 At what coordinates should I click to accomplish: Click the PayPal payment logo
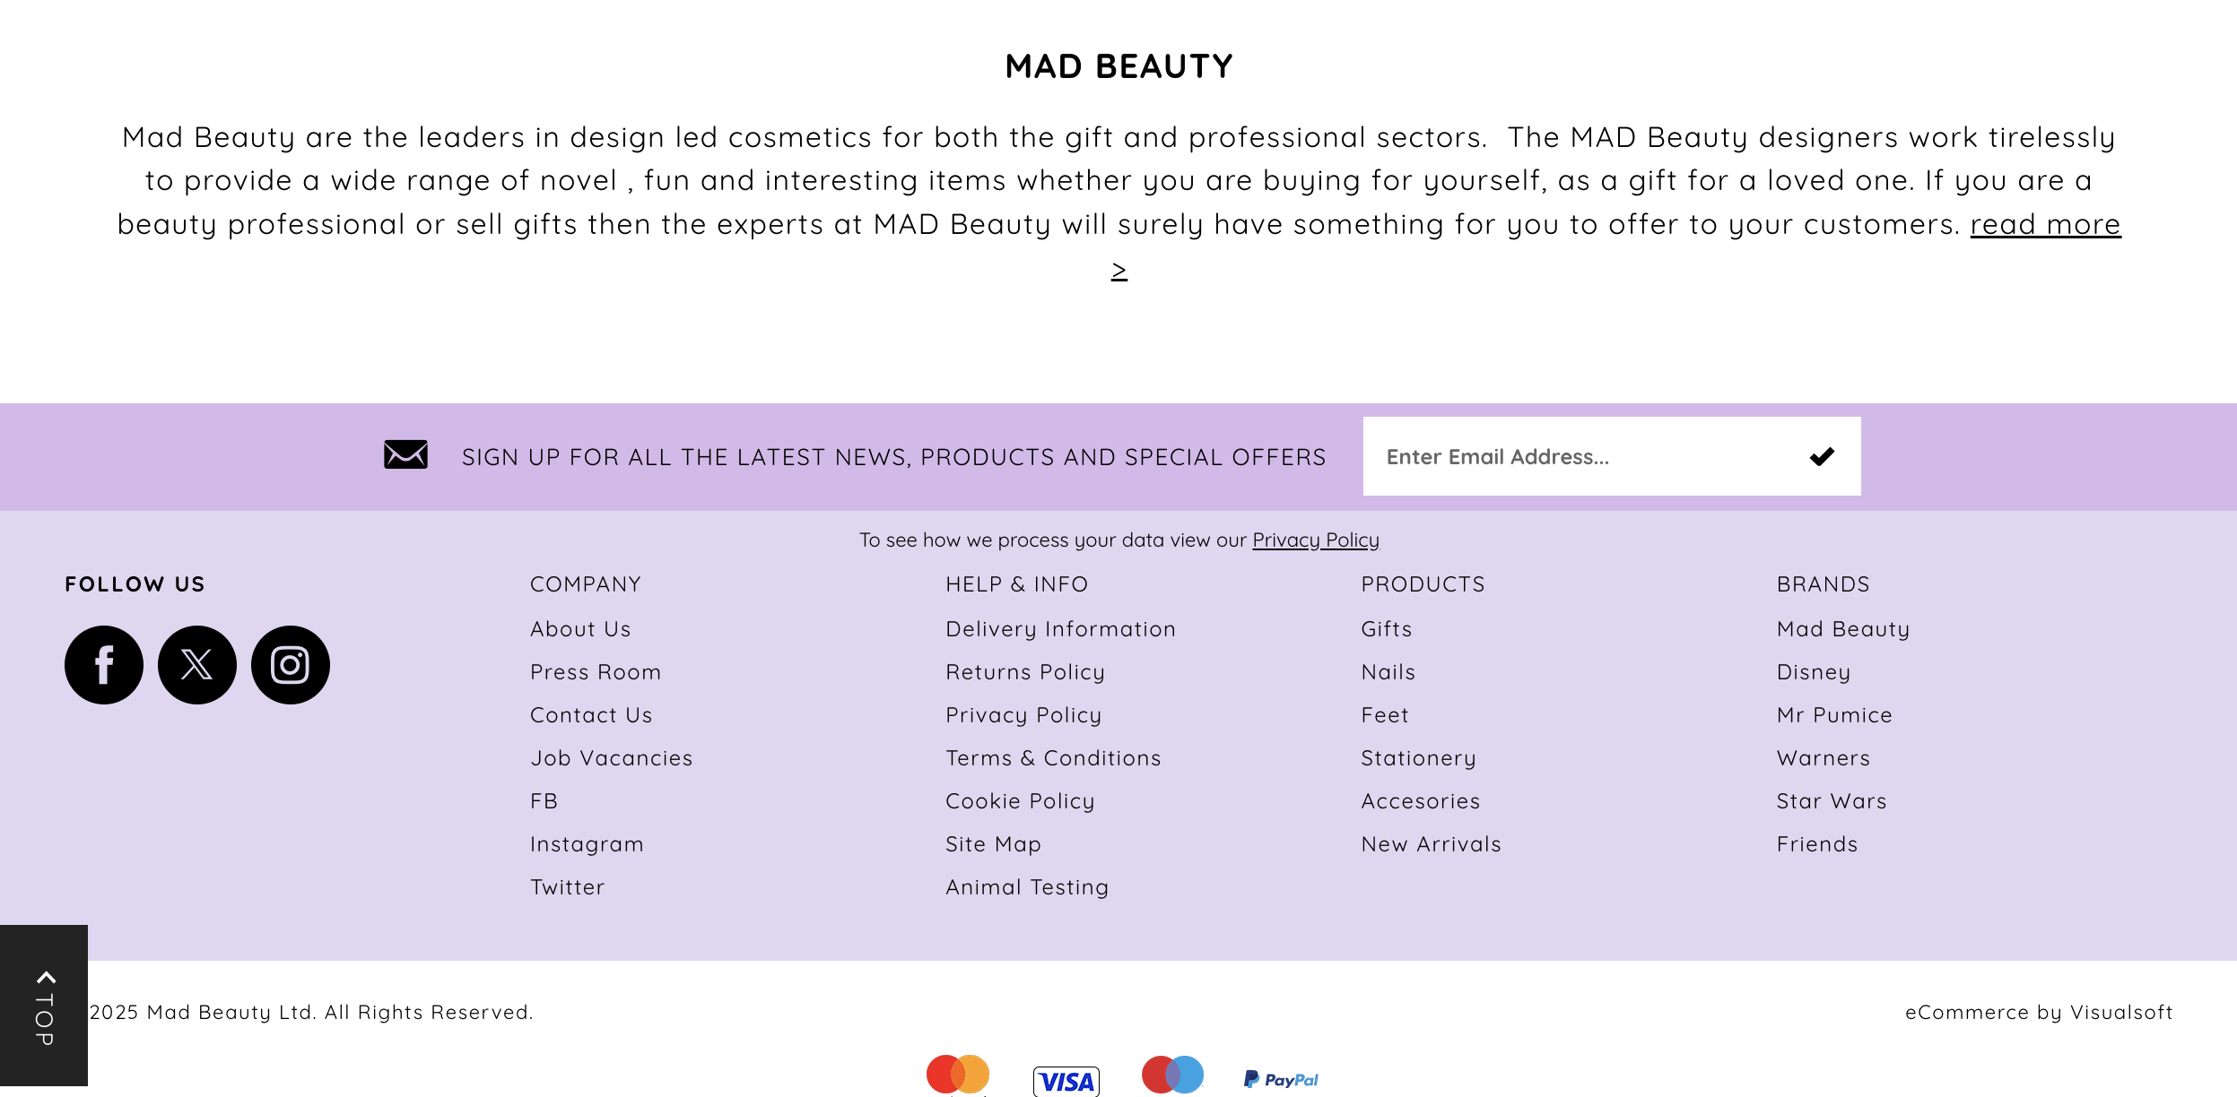pos(1281,1080)
